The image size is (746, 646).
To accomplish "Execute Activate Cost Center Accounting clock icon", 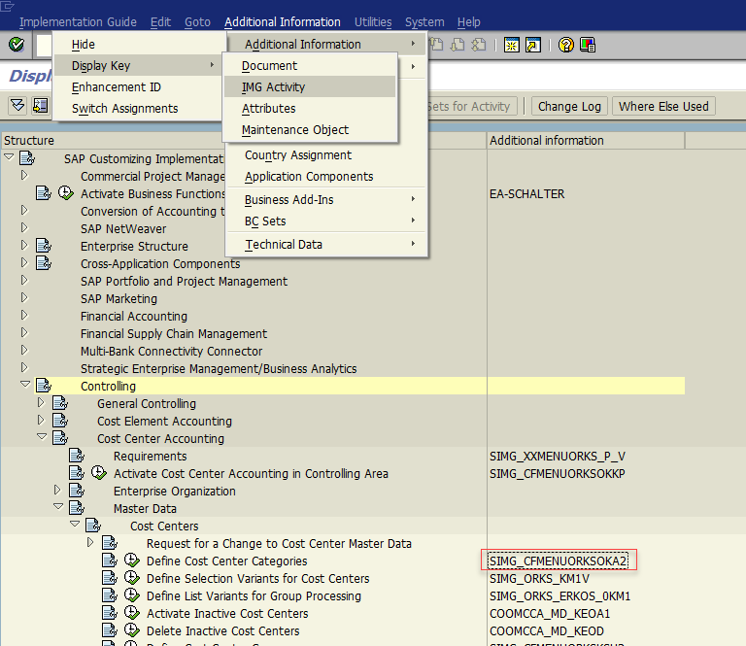I will coord(98,473).
